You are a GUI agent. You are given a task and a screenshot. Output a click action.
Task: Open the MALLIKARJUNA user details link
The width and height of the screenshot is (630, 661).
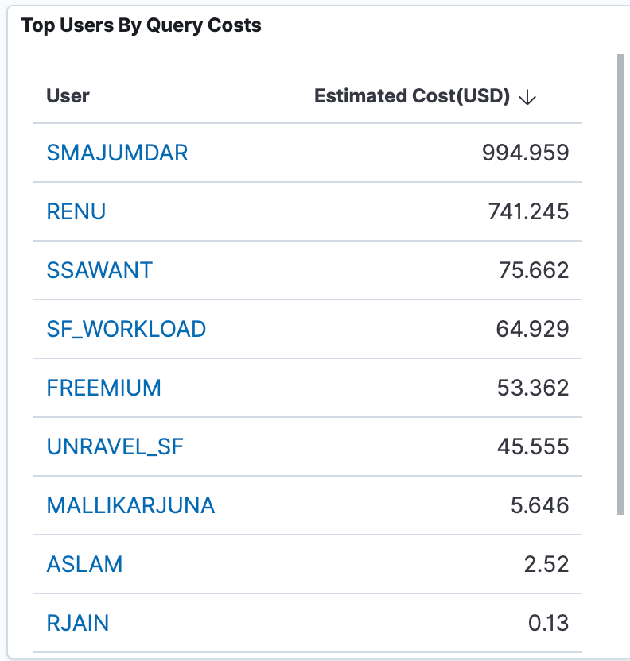131,505
